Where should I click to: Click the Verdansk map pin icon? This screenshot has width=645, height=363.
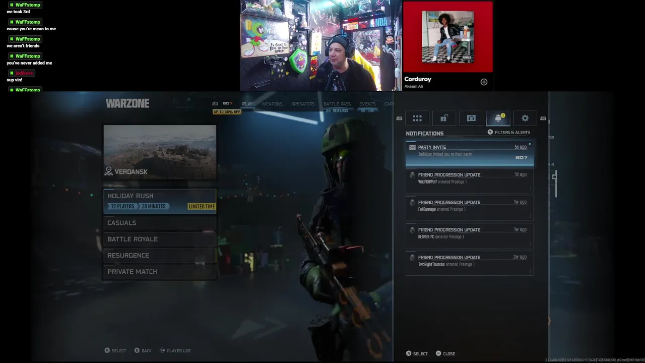(108, 171)
